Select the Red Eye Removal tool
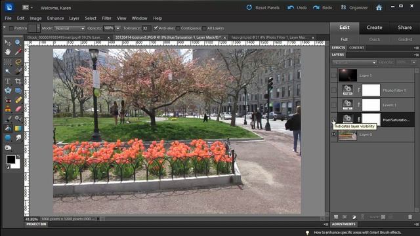The height and width of the screenshot is (236, 420). click(x=8, y=100)
